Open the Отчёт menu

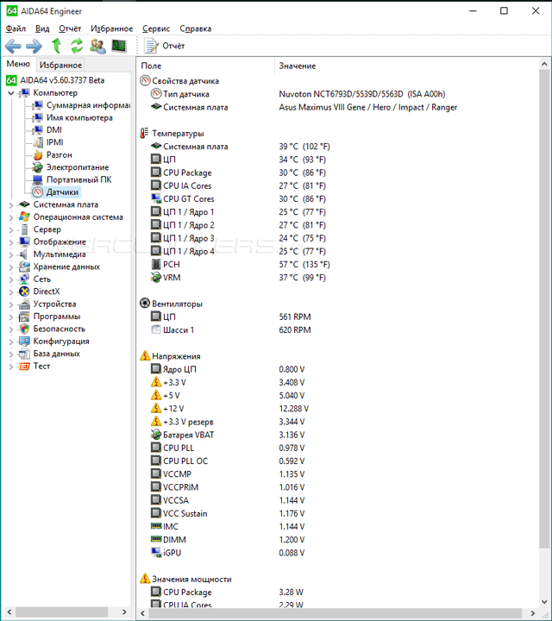70,28
